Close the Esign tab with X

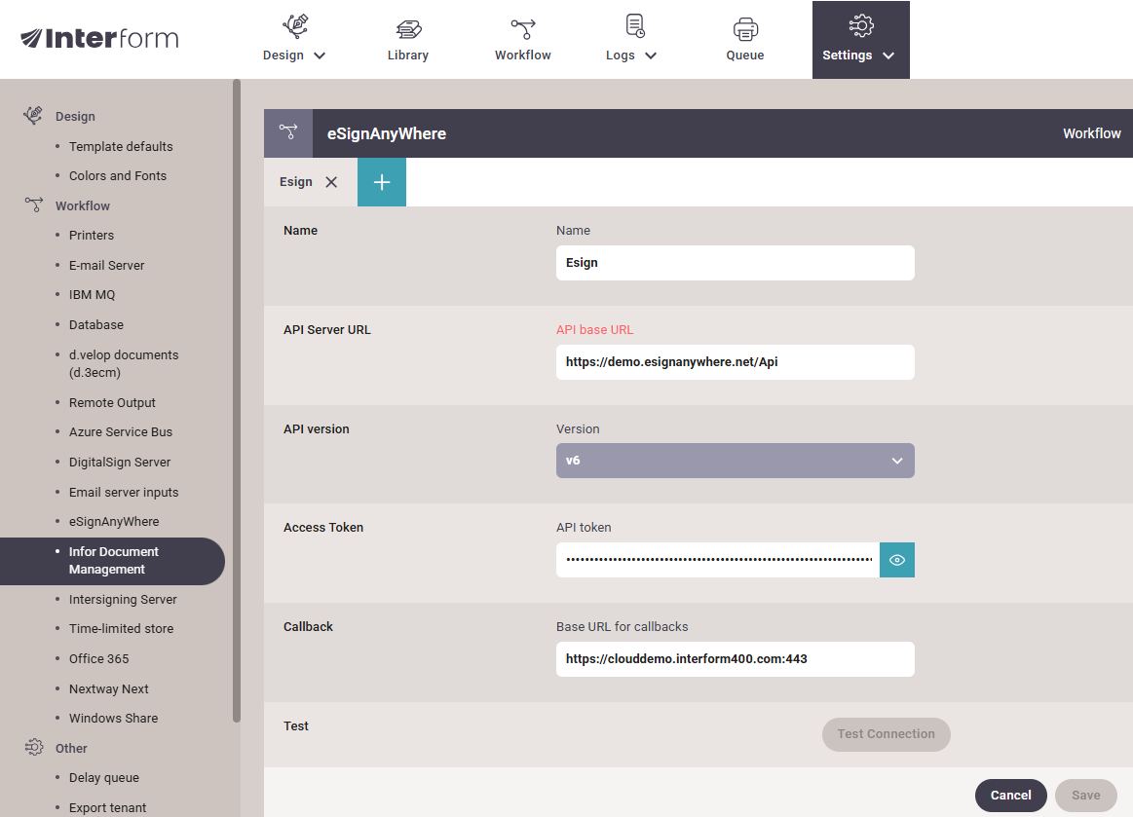(331, 182)
